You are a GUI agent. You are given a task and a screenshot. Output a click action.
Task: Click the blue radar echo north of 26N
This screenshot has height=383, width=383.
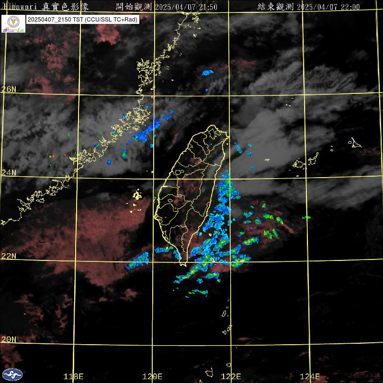[x=207, y=73]
